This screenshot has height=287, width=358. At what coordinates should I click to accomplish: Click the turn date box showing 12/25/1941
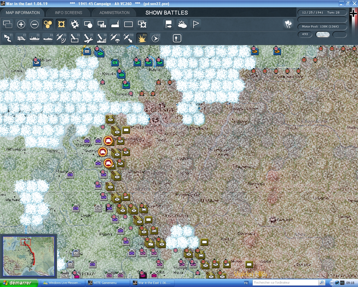[322, 12]
